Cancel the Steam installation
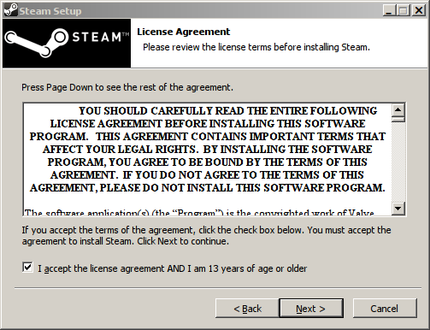 click(x=385, y=309)
